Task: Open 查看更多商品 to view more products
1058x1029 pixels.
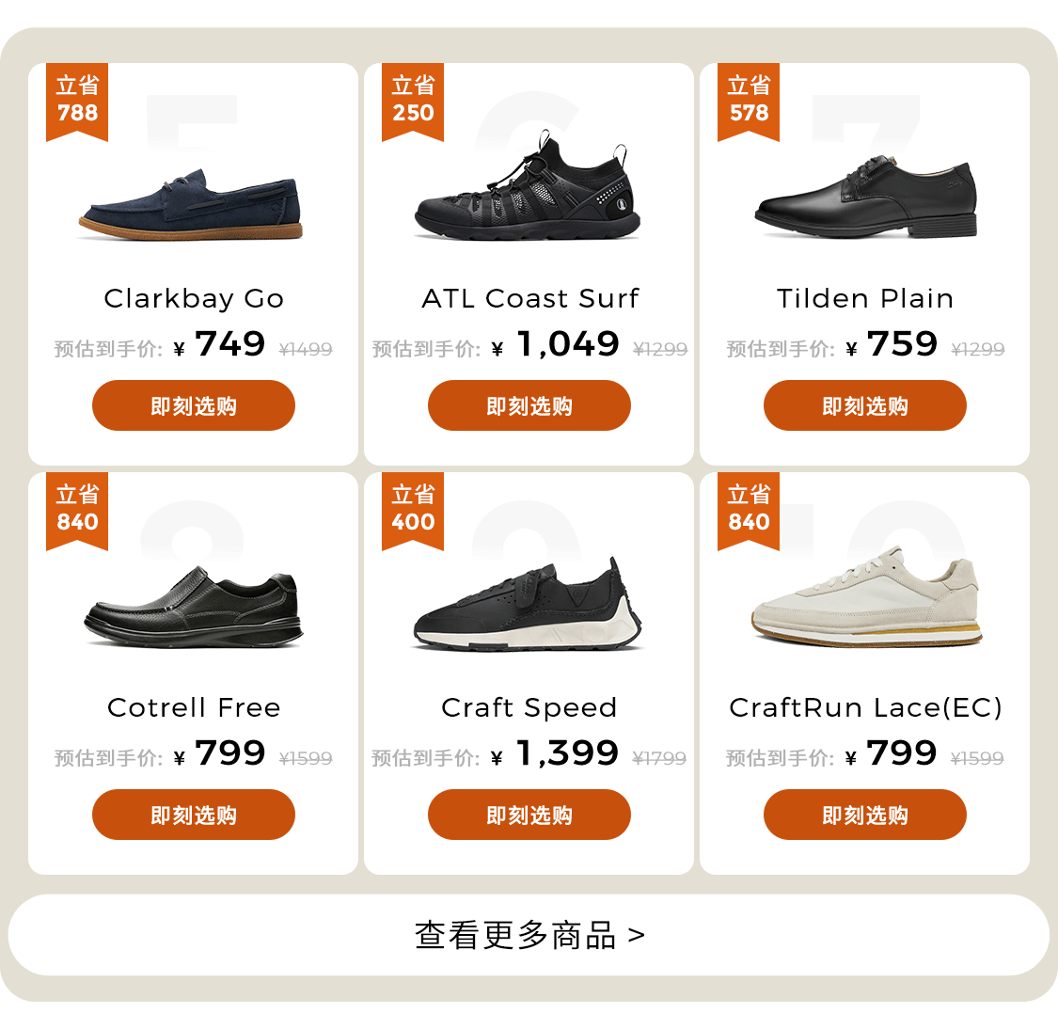Action: point(529,935)
